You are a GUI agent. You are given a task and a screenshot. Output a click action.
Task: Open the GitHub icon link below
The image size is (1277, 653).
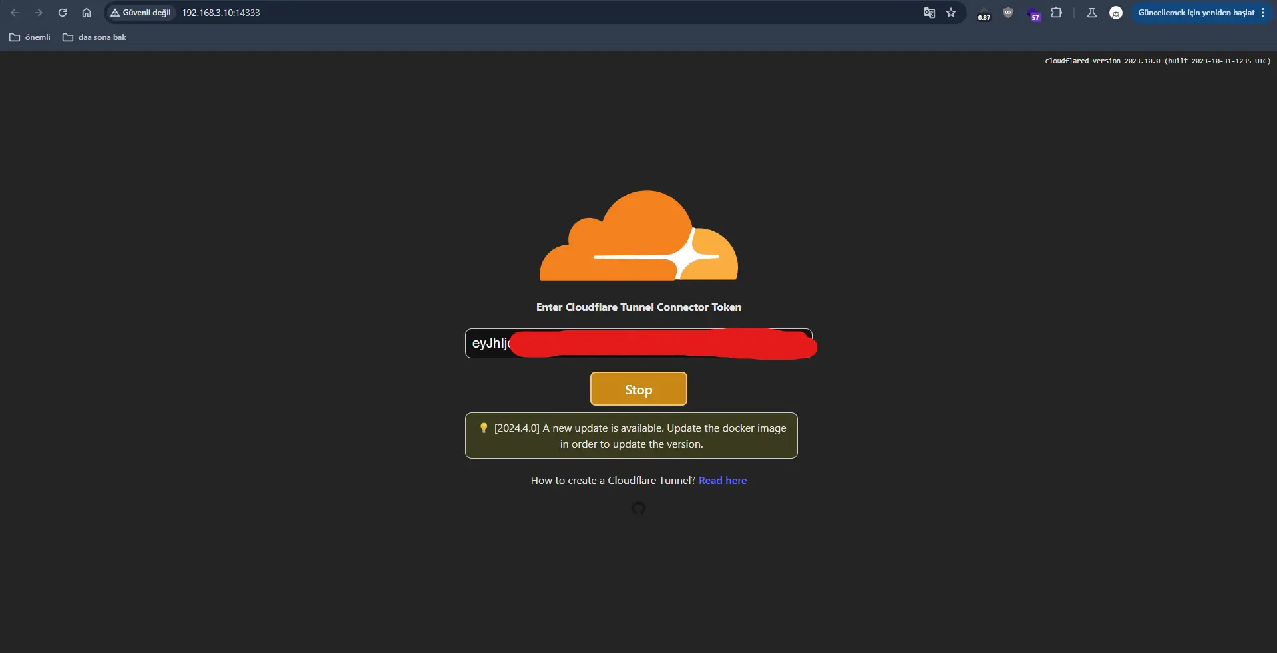pos(639,508)
